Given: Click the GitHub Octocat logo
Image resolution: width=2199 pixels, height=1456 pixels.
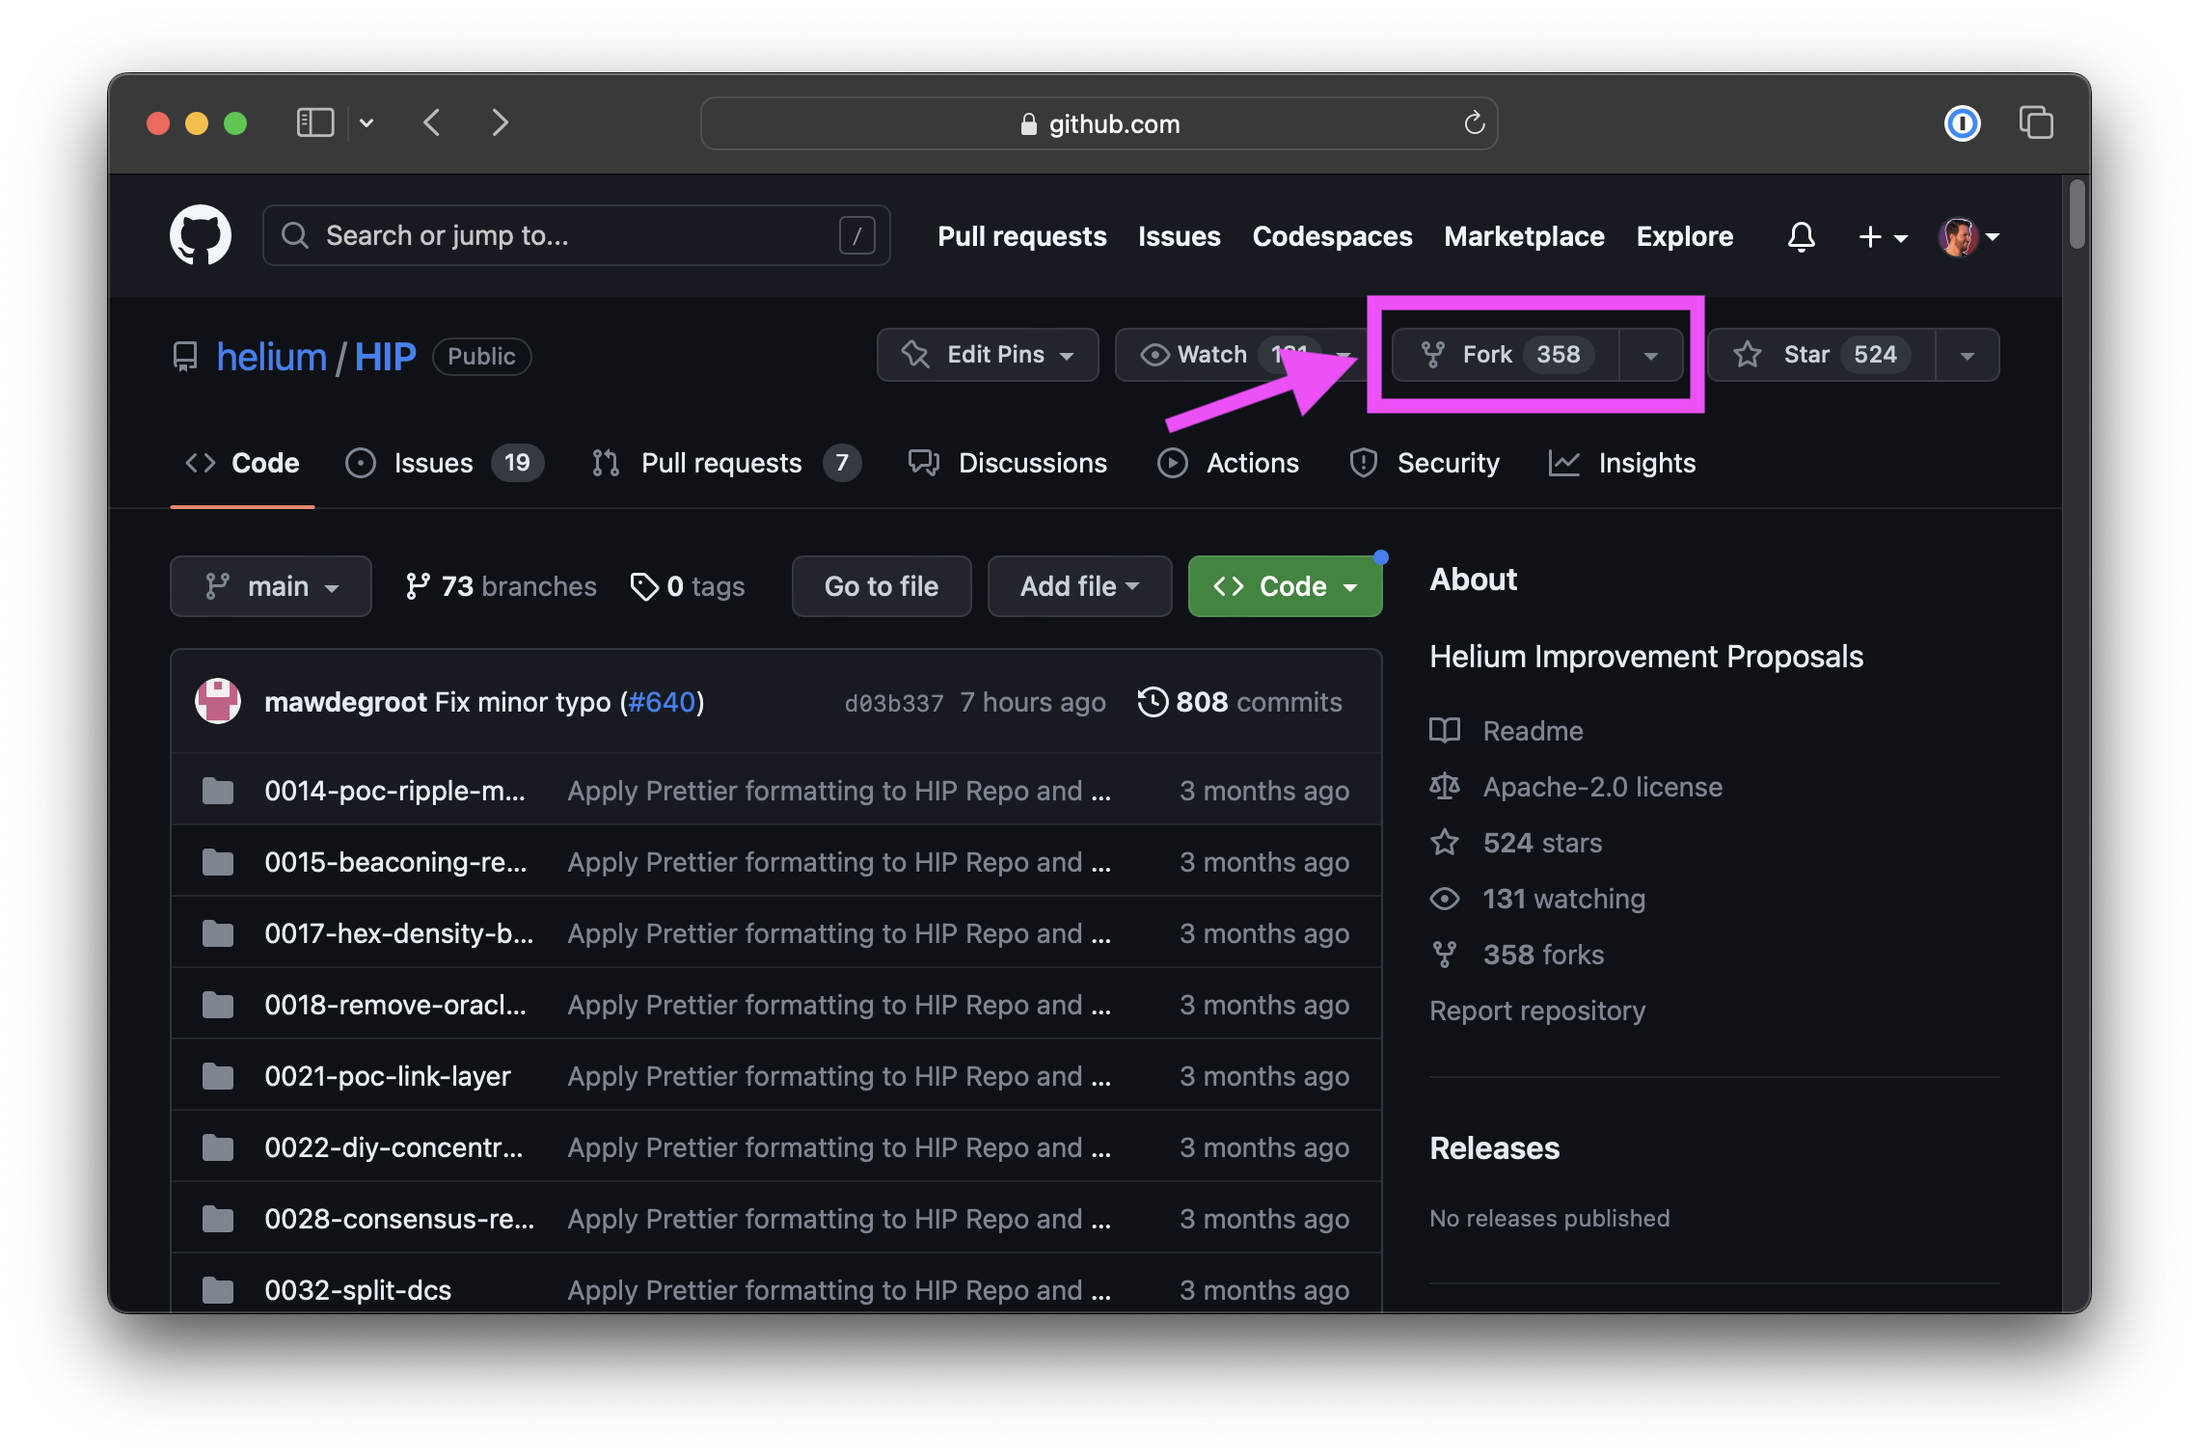Looking at the screenshot, I should (201, 235).
